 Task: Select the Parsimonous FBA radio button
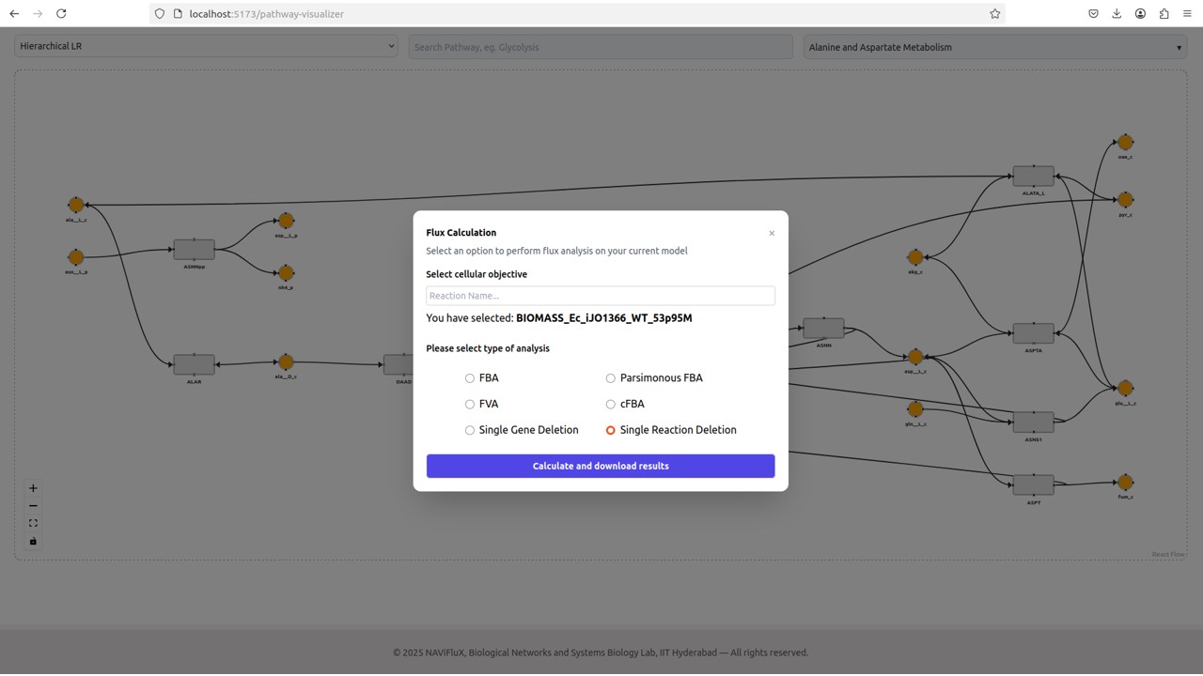pos(611,378)
